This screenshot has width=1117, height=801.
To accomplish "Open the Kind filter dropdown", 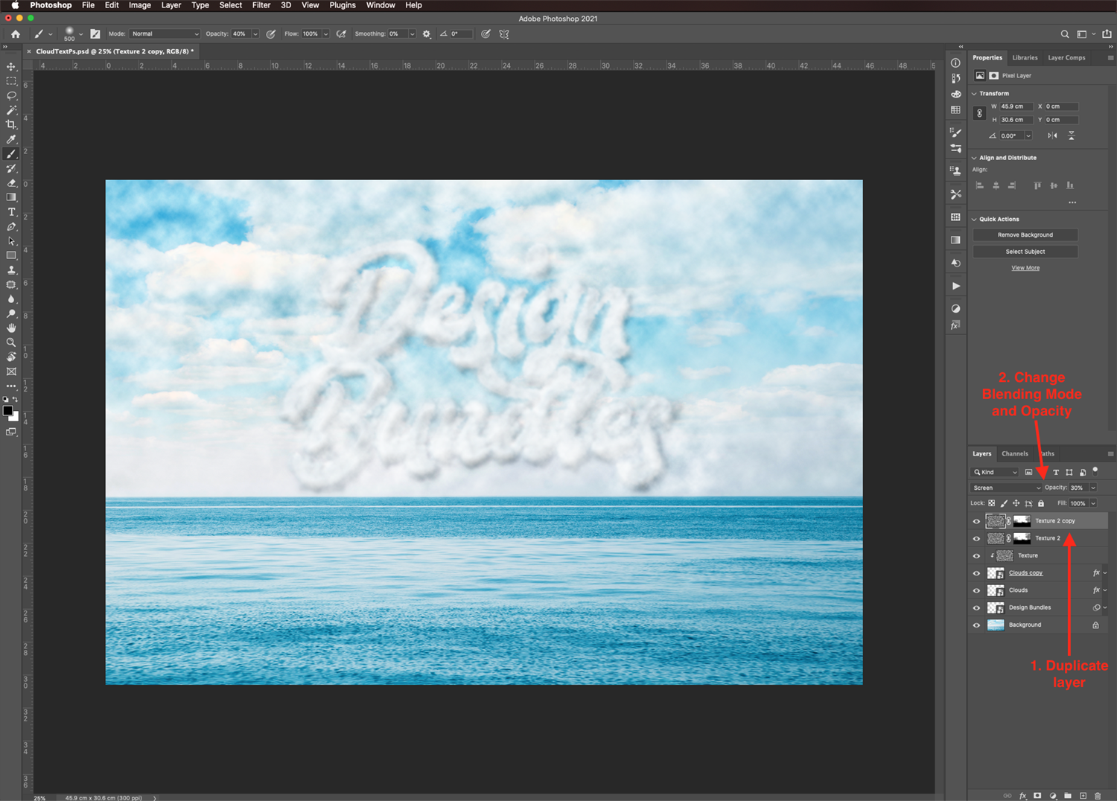I will pyautogui.click(x=995, y=472).
